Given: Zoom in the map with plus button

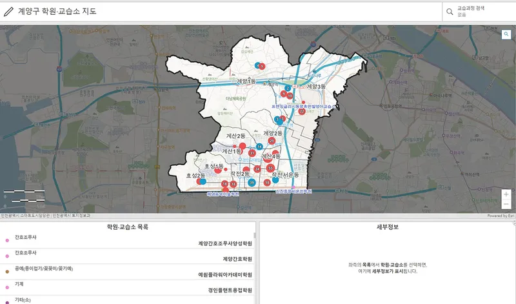Looking at the screenshot, I should (x=506, y=194).
